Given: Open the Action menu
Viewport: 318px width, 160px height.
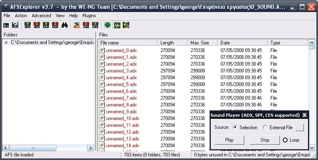Looking at the screenshot, I should (21, 16).
